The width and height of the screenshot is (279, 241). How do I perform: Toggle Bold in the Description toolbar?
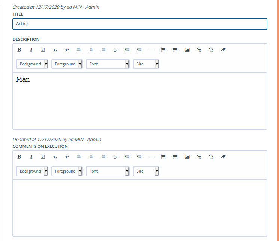(19, 50)
